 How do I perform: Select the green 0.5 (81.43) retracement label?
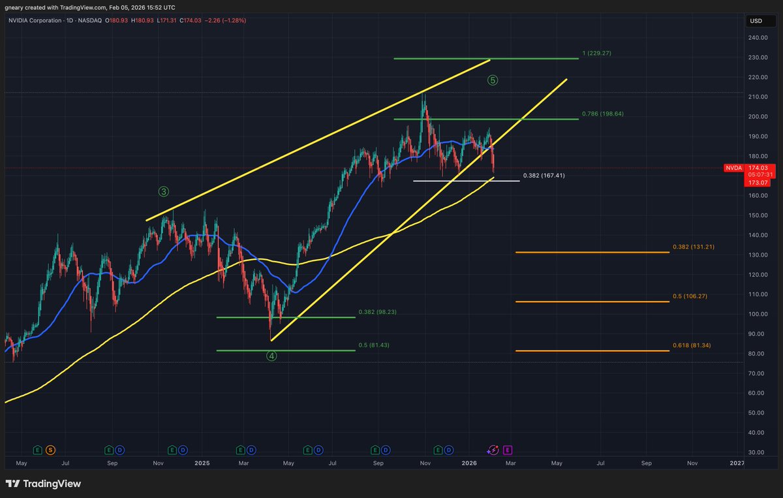point(374,345)
